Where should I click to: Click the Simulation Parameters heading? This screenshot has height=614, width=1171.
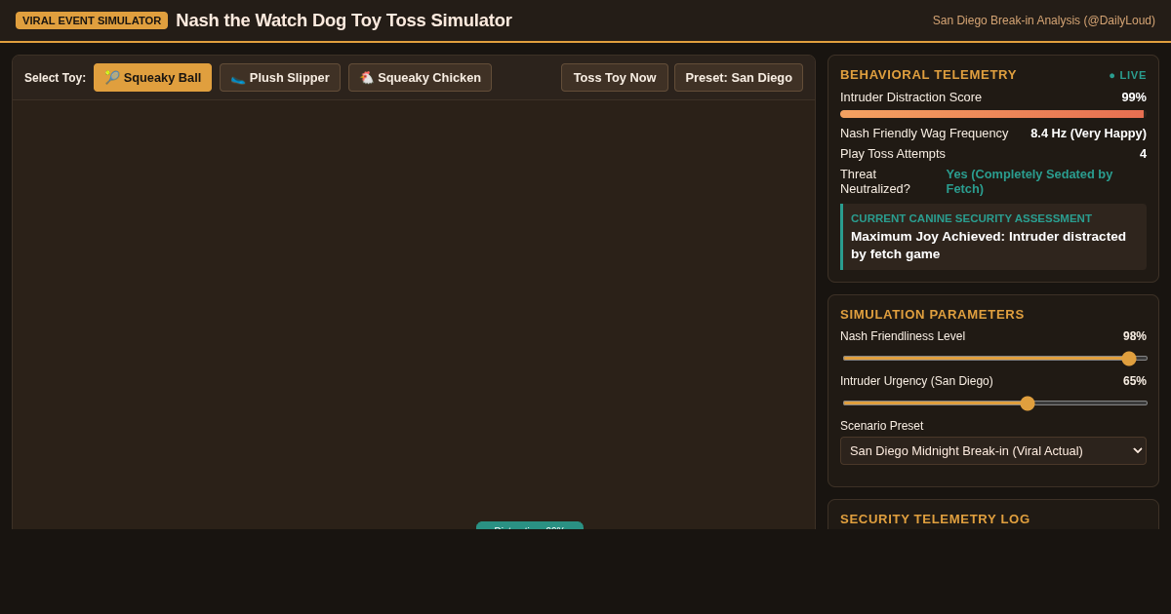click(x=932, y=315)
